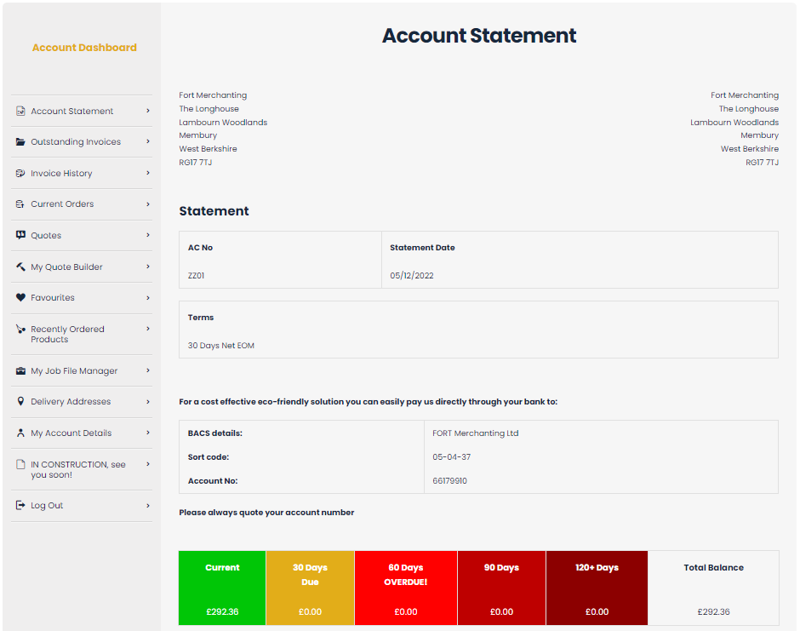Image resolution: width=800 pixels, height=631 pixels.
Task: Click the My Quote Builder hammer icon
Action: [x=20, y=267]
